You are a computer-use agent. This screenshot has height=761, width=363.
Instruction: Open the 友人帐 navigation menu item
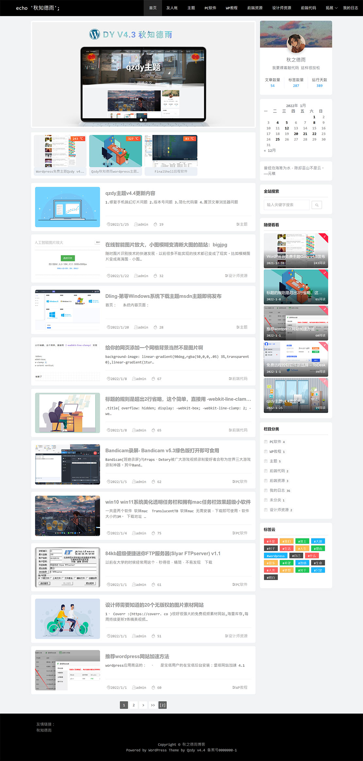(172, 8)
